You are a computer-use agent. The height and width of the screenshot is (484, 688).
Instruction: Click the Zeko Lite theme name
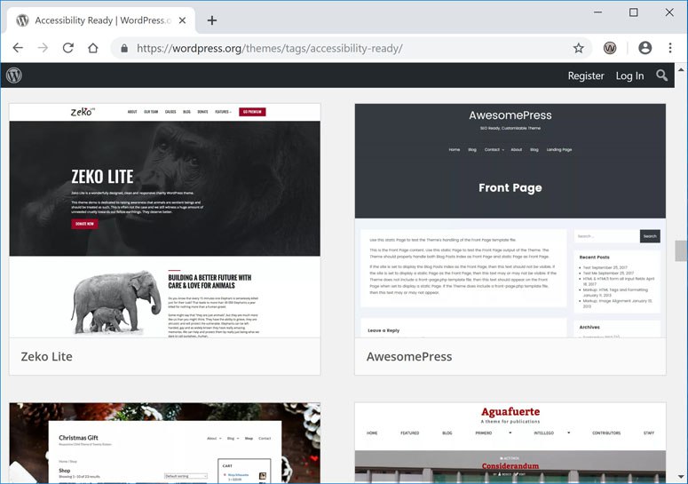point(46,356)
